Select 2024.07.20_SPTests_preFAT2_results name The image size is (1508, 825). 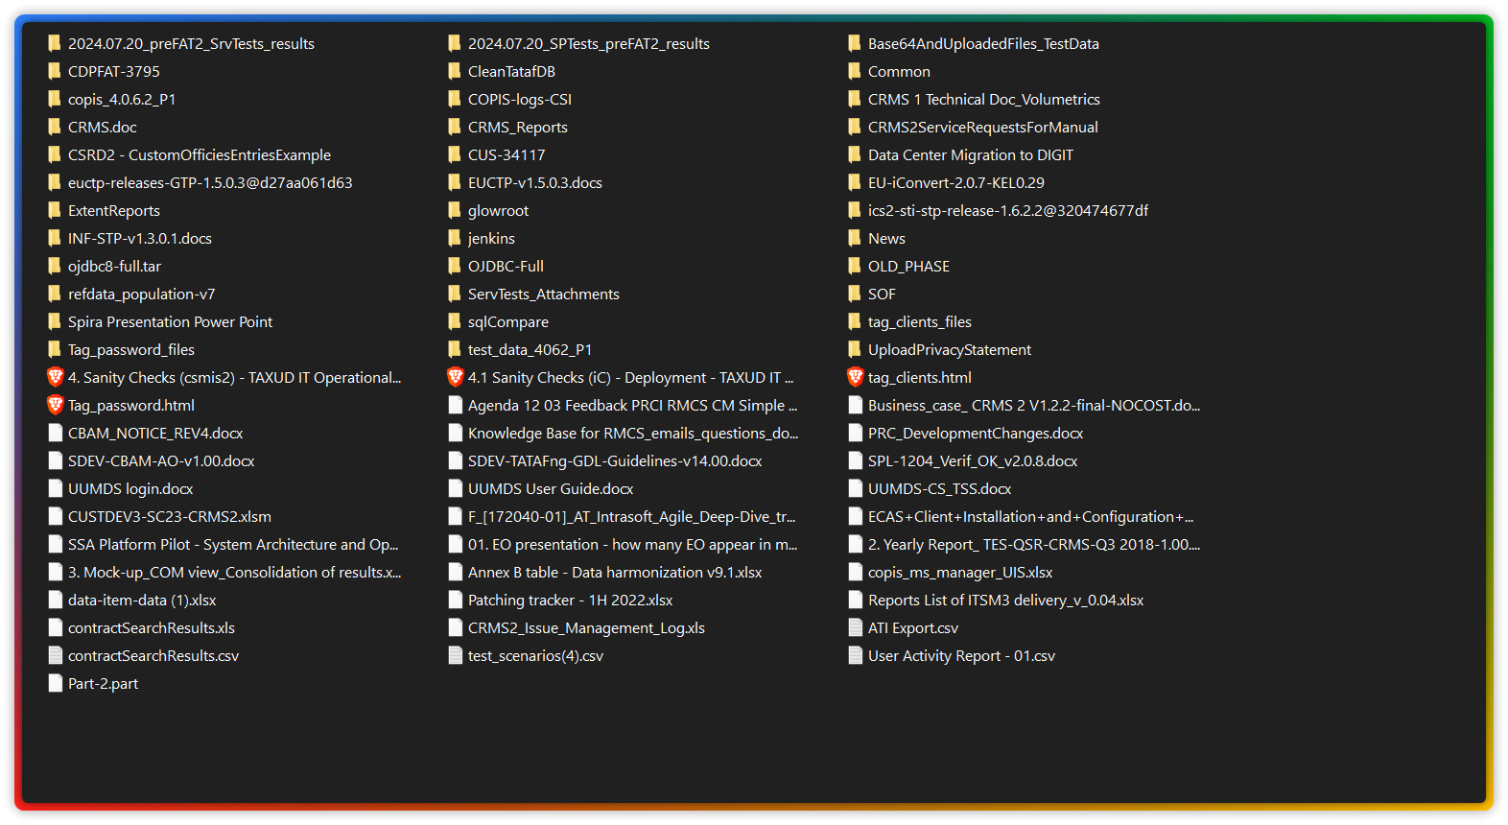pos(589,44)
